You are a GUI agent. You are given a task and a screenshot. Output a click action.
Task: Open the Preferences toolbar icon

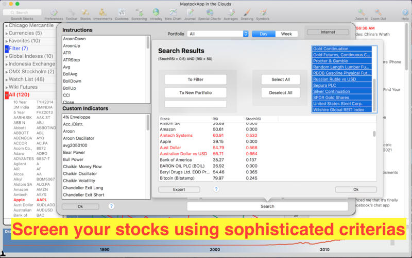pos(54,12)
